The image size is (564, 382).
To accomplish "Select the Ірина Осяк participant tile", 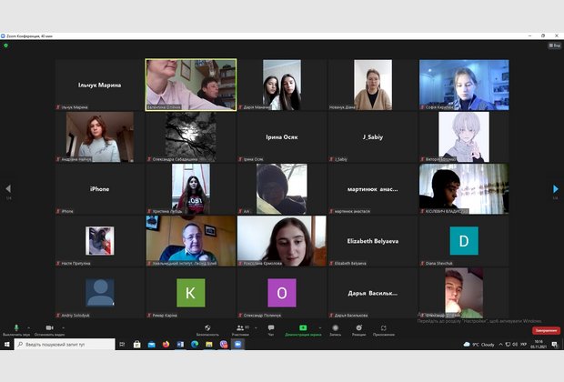I will (x=282, y=137).
